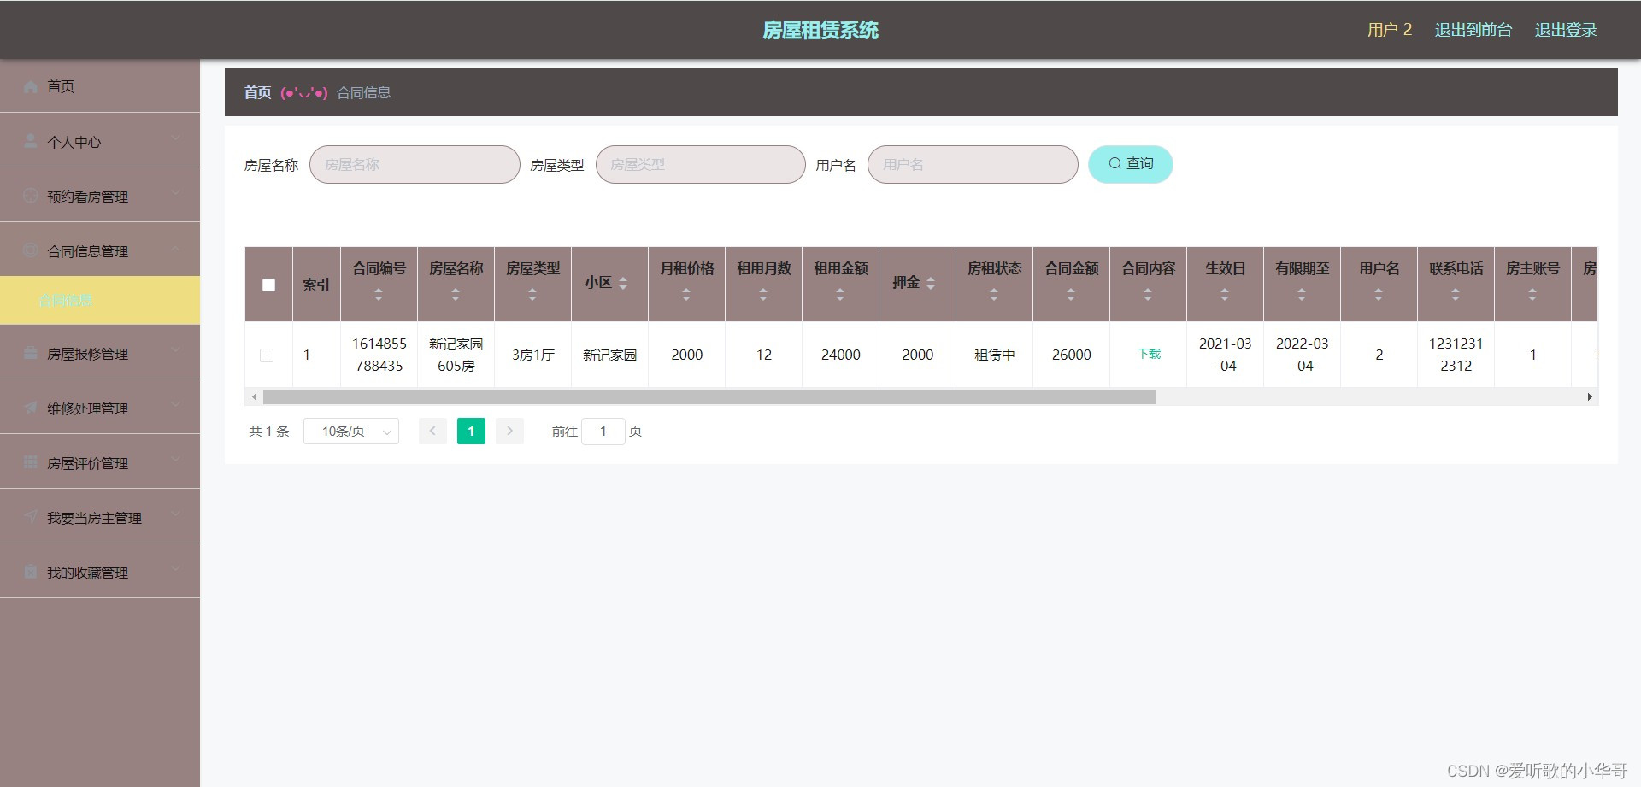Go to the previous page arrow

tap(432, 432)
